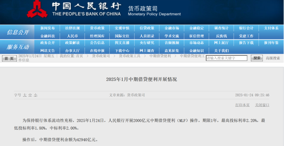Screen dimensions: 284x146
Task: Go to 调查统计 section
Action: tap(221, 28)
